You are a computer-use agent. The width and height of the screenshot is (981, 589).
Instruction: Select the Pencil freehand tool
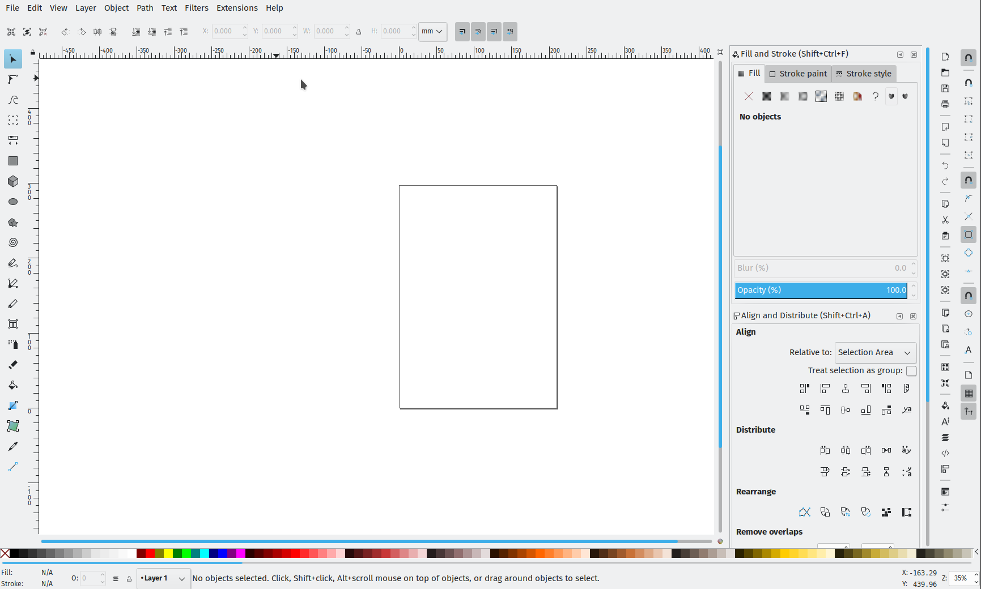pyautogui.click(x=13, y=263)
